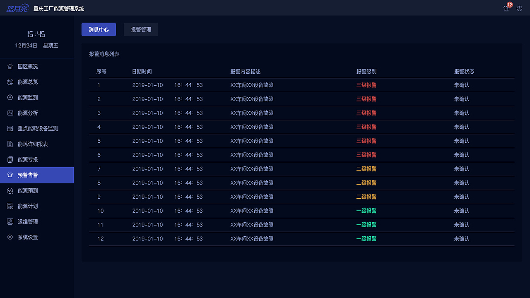Click 二级报警 in row 7
This screenshot has width=530, height=298.
[366, 169]
